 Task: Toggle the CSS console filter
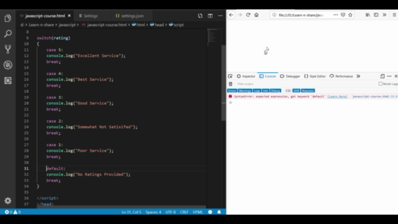click(288, 91)
